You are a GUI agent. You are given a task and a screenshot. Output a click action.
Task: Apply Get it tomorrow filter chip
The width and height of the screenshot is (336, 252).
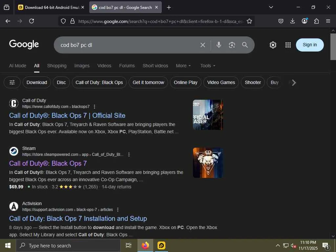(x=148, y=82)
